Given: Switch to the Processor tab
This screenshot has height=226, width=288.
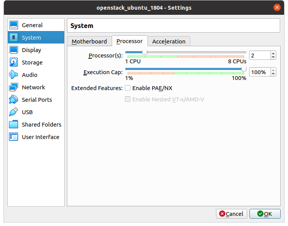Looking at the screenshot, I should [130, 41].
